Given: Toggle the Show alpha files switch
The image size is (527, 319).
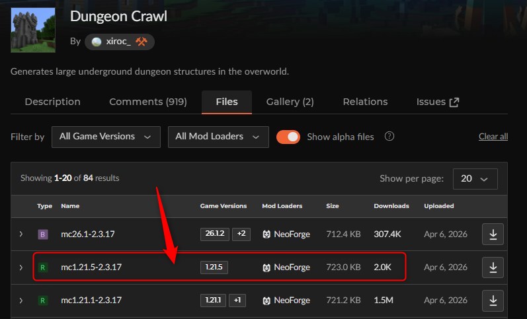Looking at the screenshot, I should pyautogui.click(x=288, y=137).
